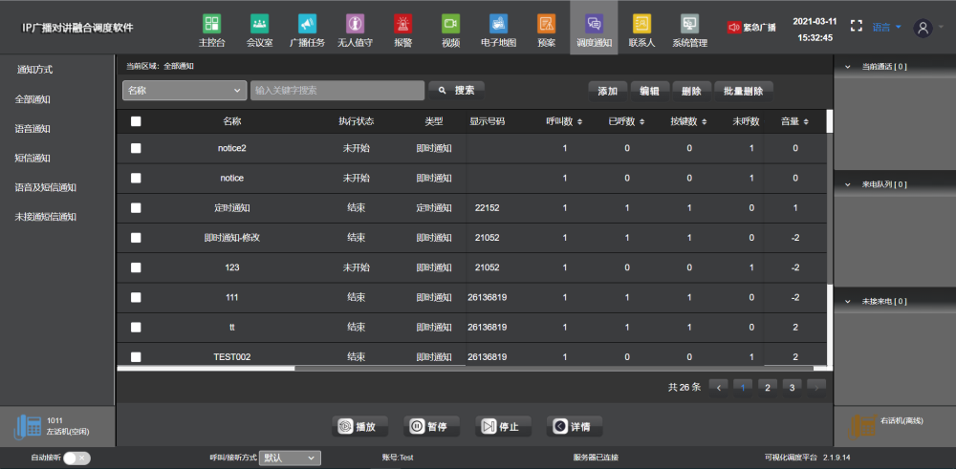
Task: Open the 电子地图 electronic map icon
Action: (x=499, y=24)
